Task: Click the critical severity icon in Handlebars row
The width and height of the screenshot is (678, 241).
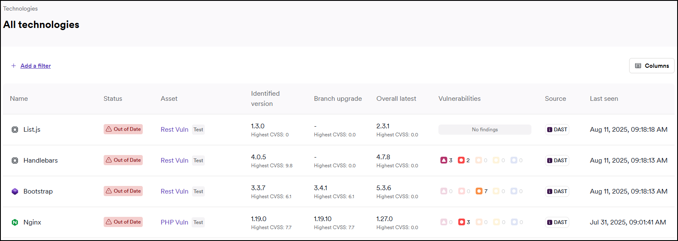Action: tap(444, 160)
